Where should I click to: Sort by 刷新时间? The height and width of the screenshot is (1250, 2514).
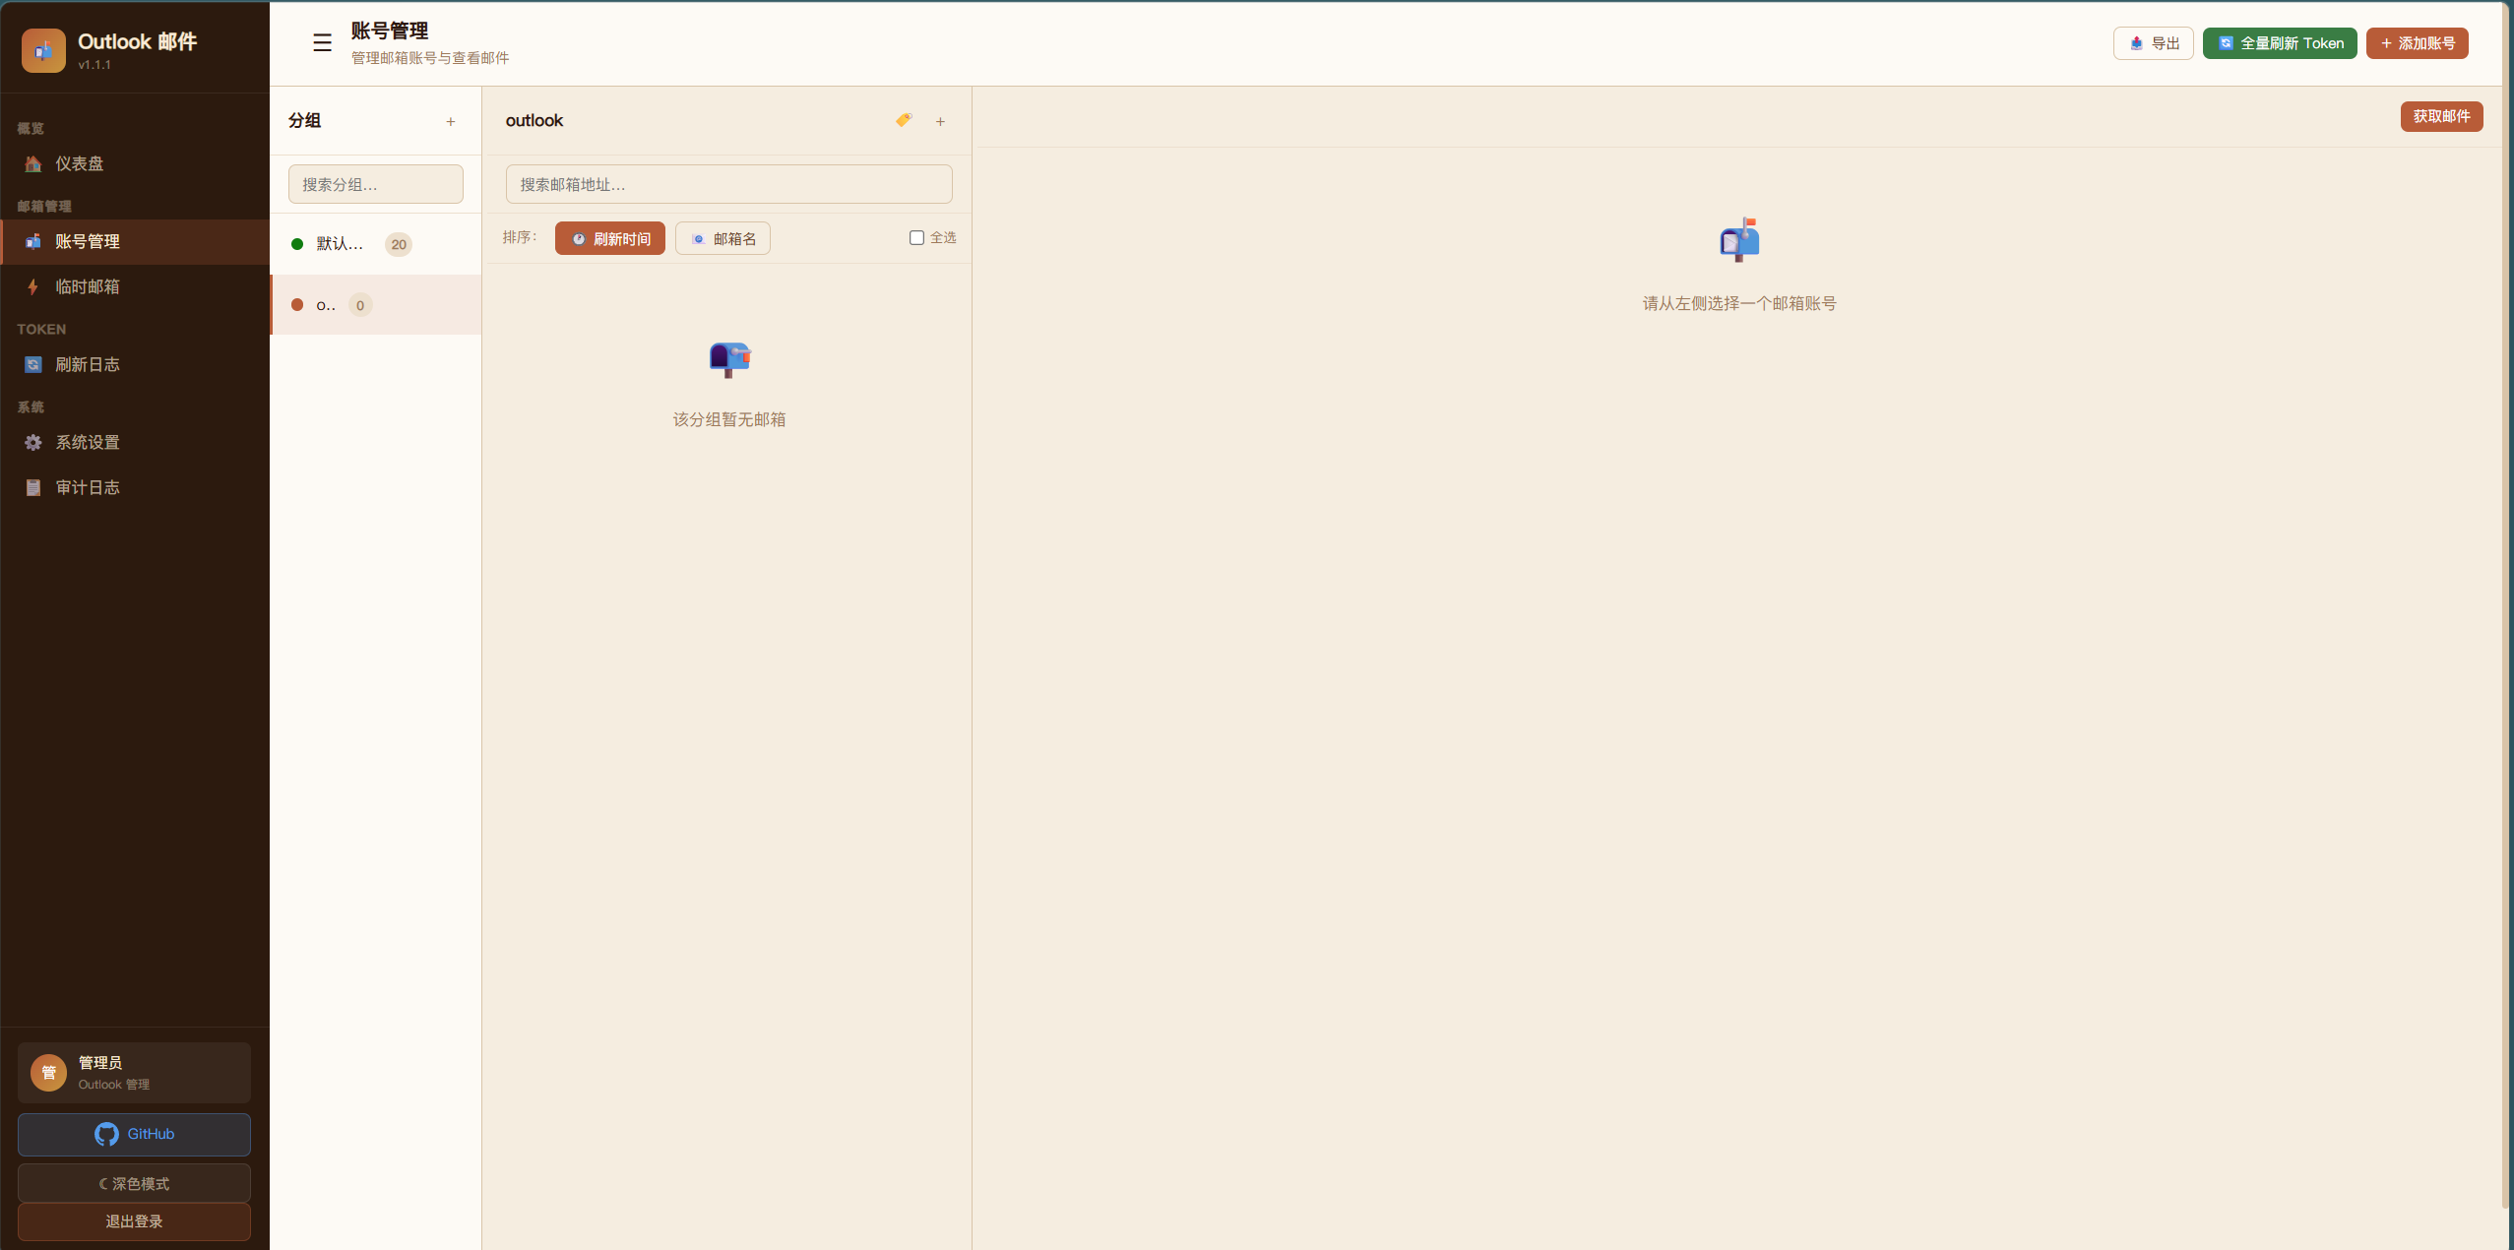pos(610,238)
